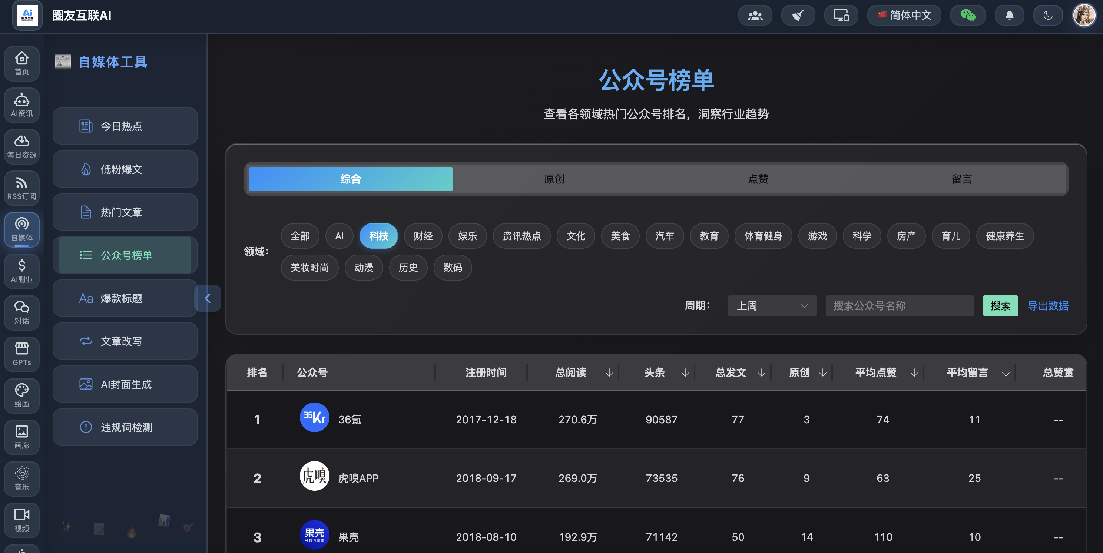Select 公众号榜单 menu item
This screenshot has width=1103, height=553.
tap(125, 255)
